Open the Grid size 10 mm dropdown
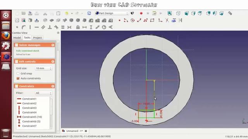The image size is (248, 139). [43, 68]
